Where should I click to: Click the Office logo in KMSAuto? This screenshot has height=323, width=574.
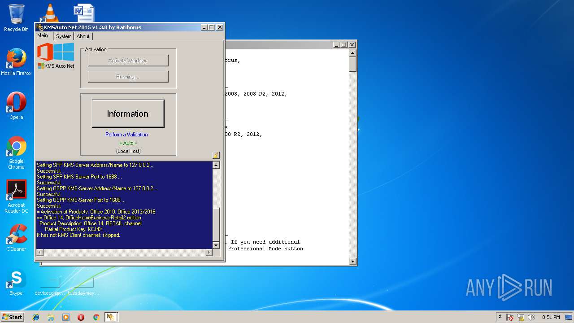click(x=45, y=52)
